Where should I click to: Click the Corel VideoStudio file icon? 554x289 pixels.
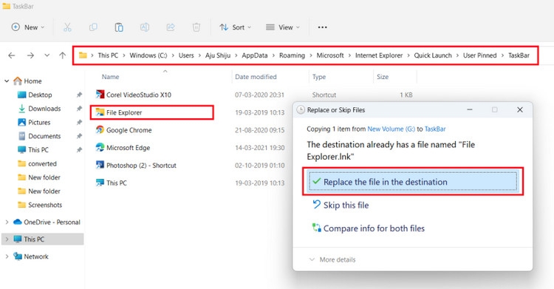coord(100,95)
